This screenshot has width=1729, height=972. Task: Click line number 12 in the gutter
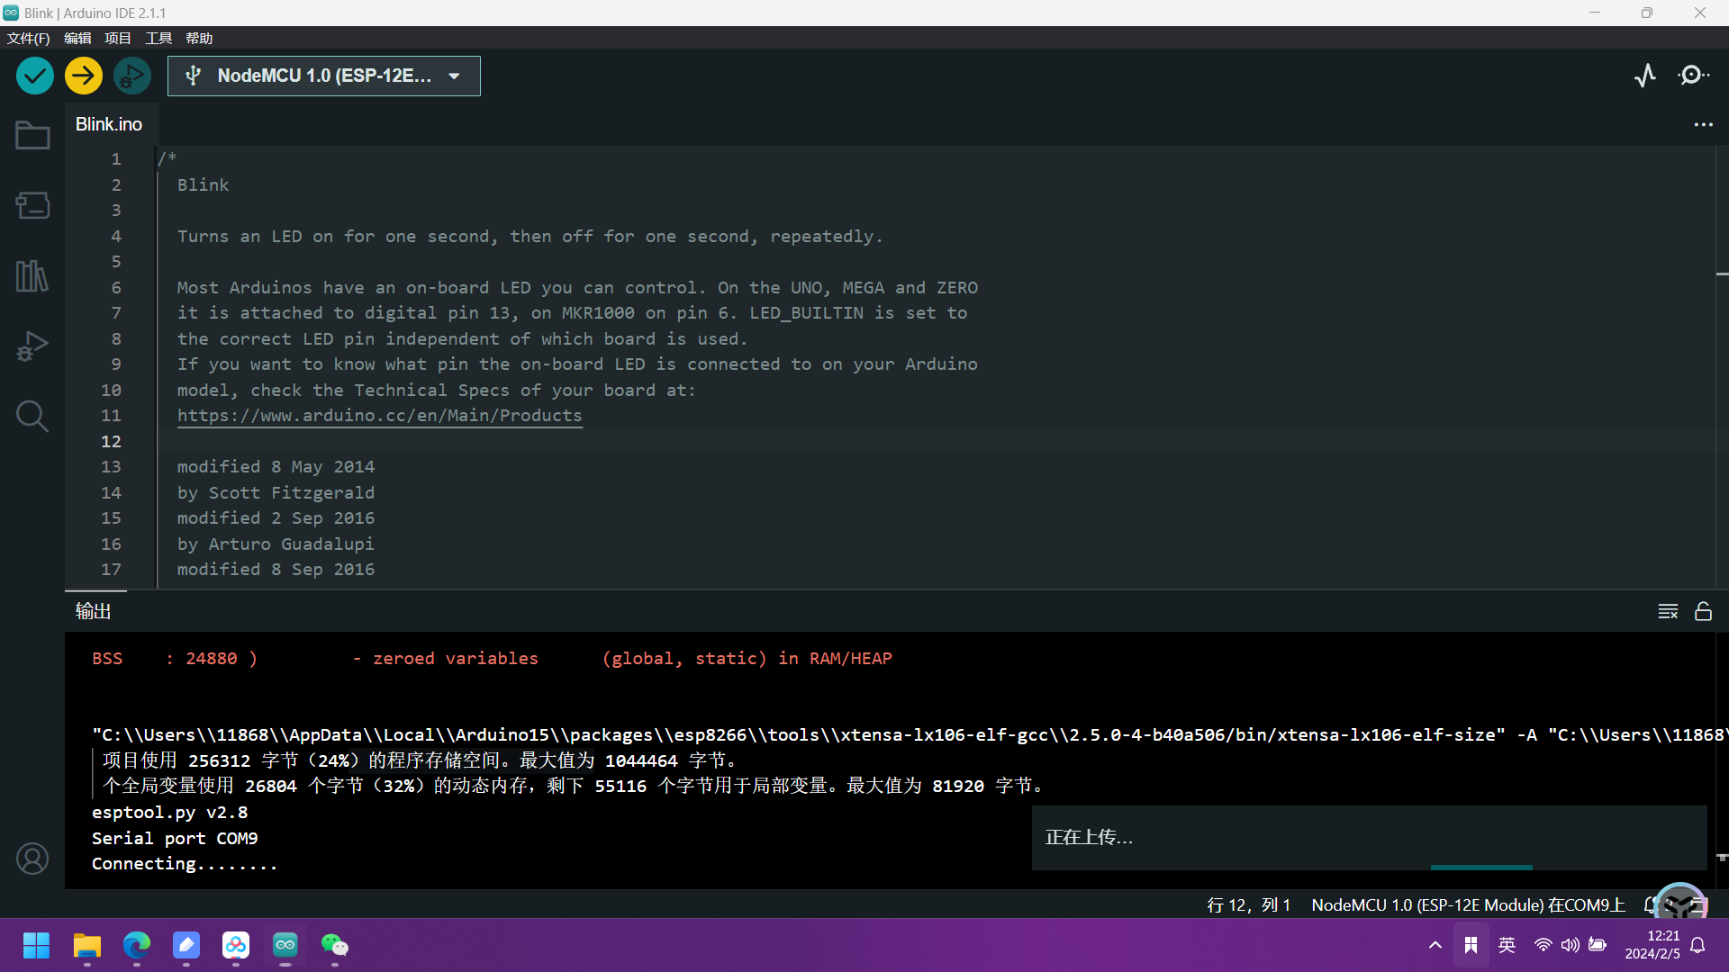click(111, 441)
